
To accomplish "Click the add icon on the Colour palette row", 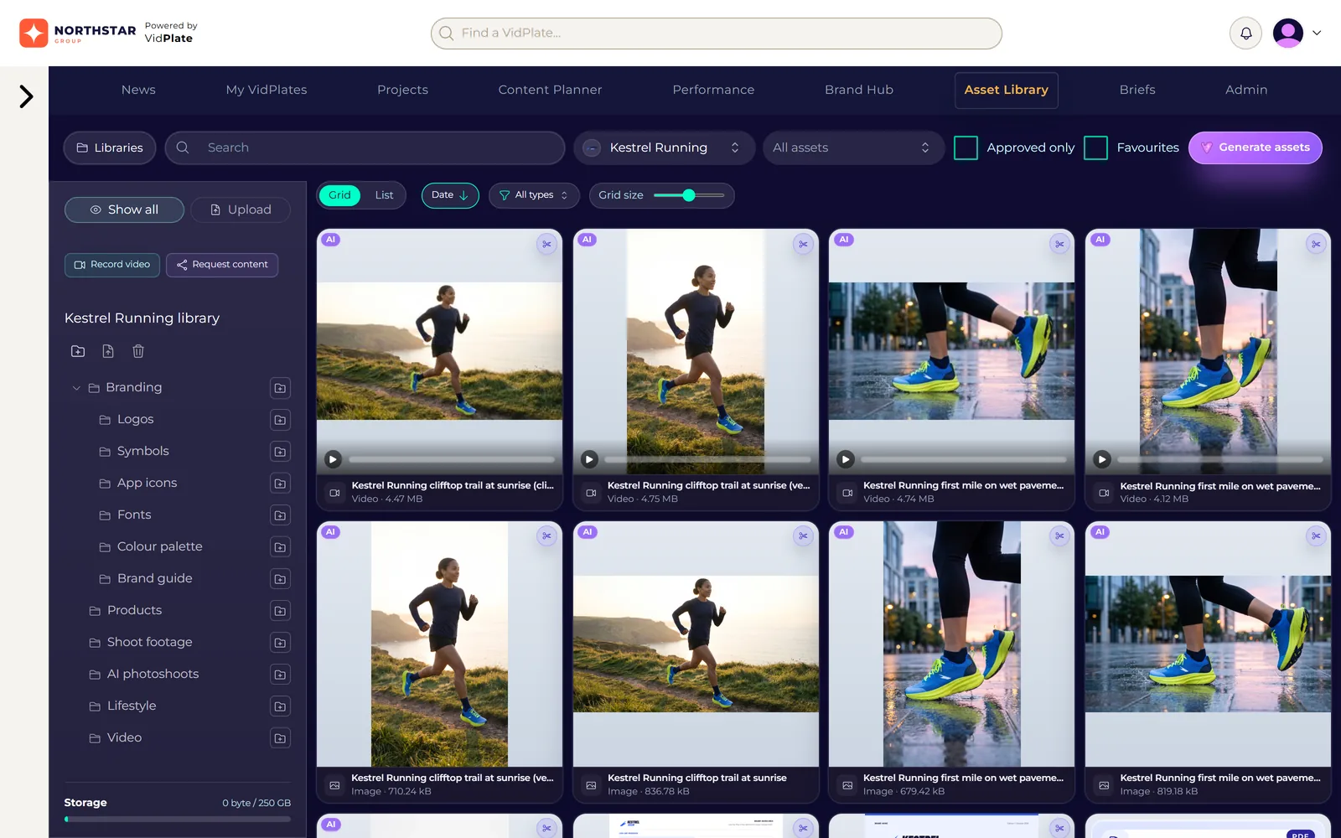I will tap(280, 547).
